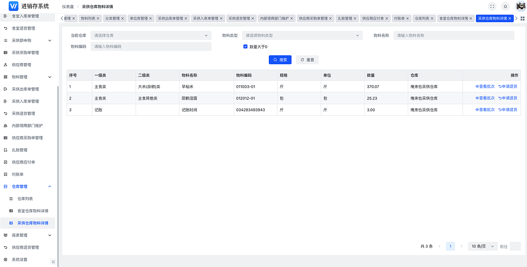Open notifications via the bell icon
Screen dimensions: 527x267
click(x=505, y=6)
